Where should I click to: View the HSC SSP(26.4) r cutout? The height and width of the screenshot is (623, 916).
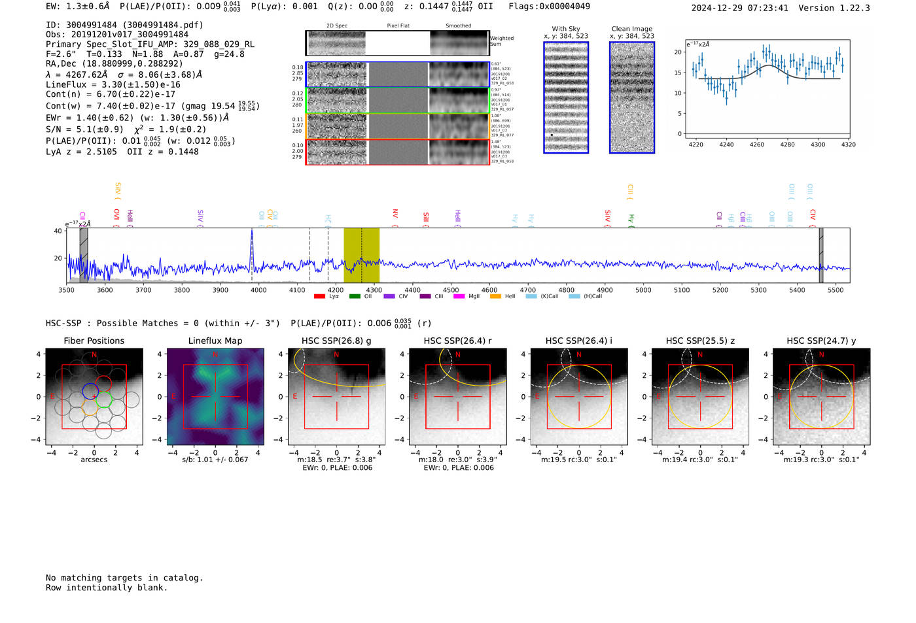click(x=458, y=397)
